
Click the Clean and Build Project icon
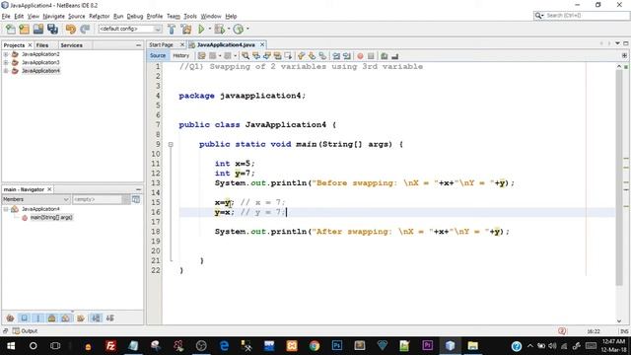tap(186, 29)
